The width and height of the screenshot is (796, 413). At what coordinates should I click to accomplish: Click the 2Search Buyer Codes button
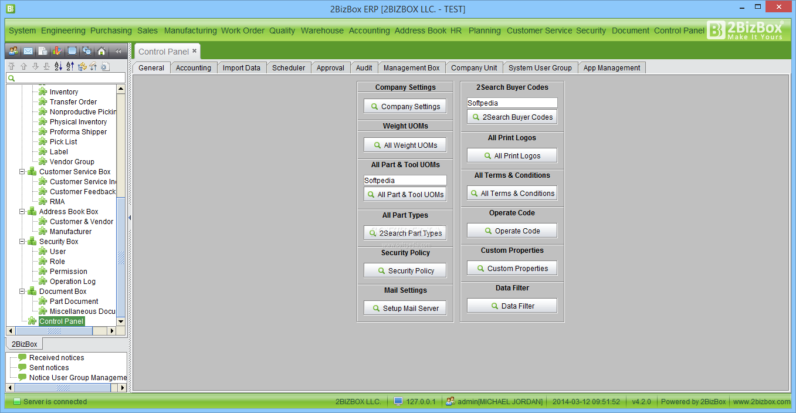point(512,117)
